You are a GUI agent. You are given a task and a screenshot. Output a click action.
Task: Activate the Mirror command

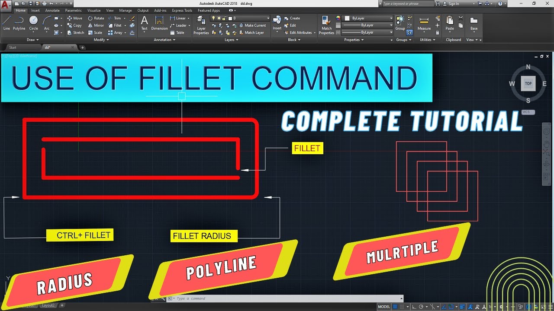pos(96,25)
